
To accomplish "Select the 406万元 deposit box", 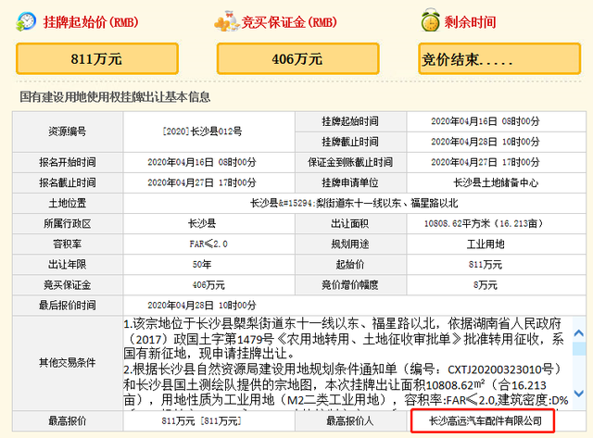I will point(296,58).
